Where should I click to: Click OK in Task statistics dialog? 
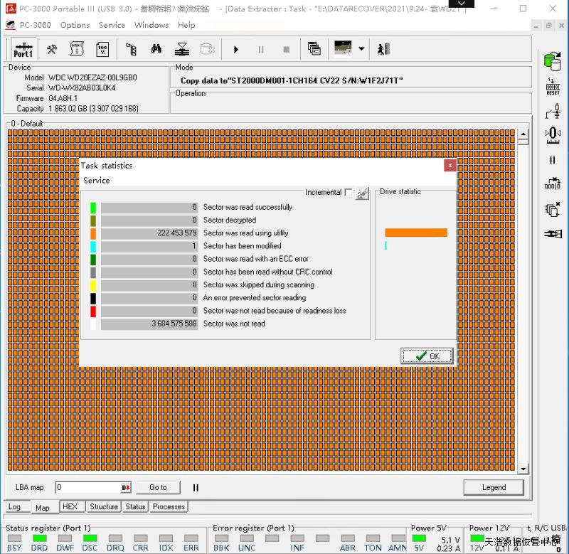click(x=427, y=356)
